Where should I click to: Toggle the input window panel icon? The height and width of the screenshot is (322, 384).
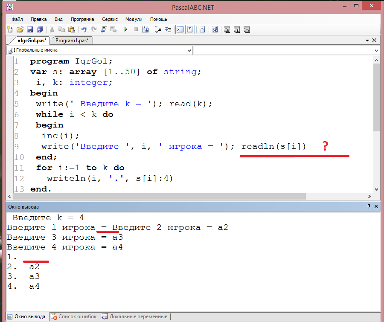[190, 29]
